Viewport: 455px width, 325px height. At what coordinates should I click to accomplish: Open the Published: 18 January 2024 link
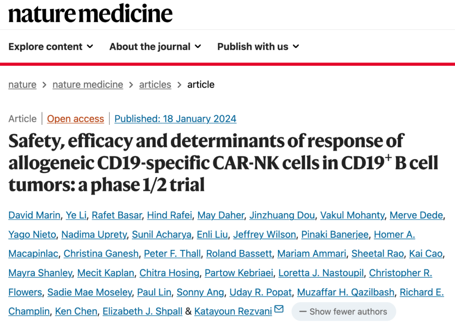(175, 119)
